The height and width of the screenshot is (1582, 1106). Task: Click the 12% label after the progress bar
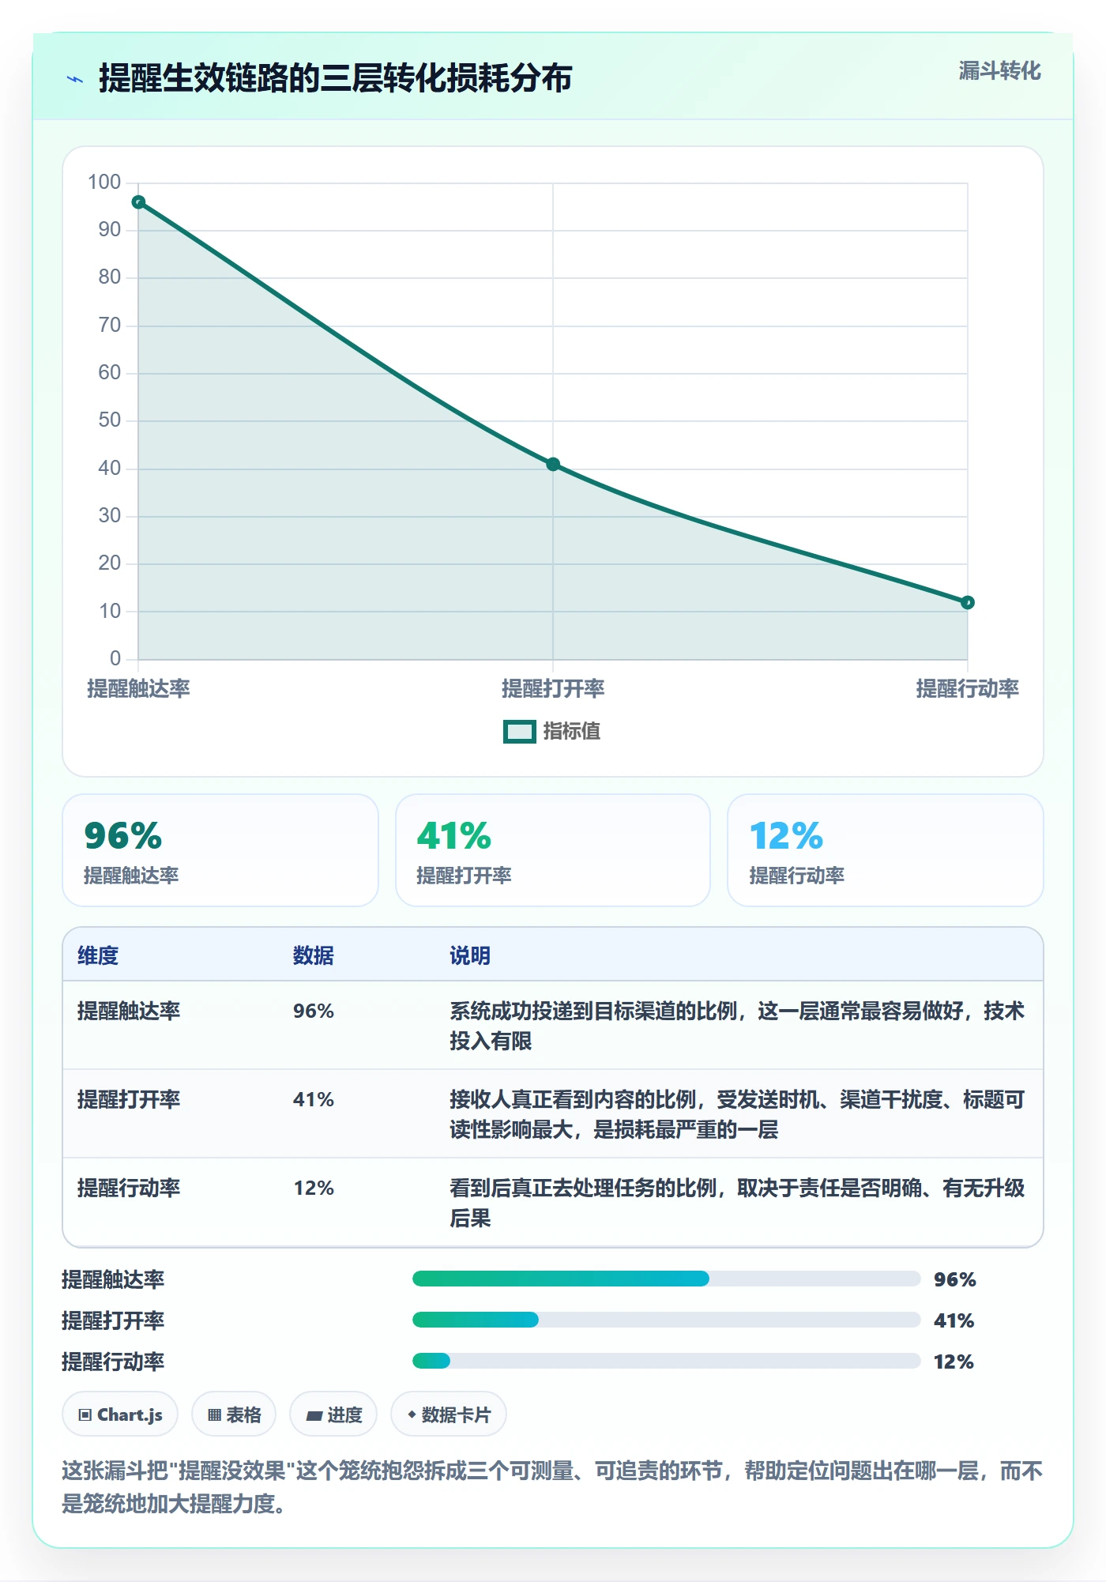pos(954,1362)
